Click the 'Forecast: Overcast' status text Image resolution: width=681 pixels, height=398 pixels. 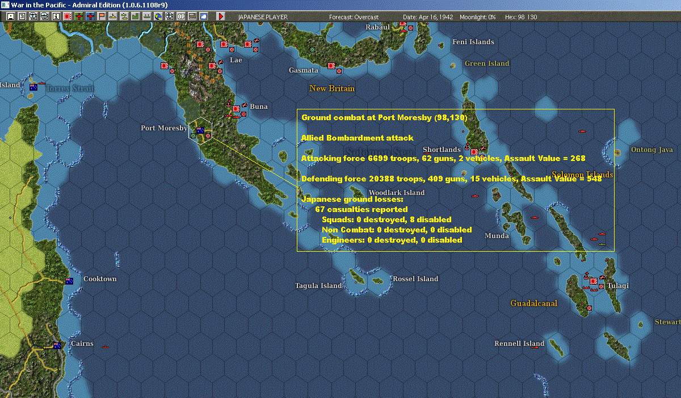pyautogui.click(x=354, y=17)
